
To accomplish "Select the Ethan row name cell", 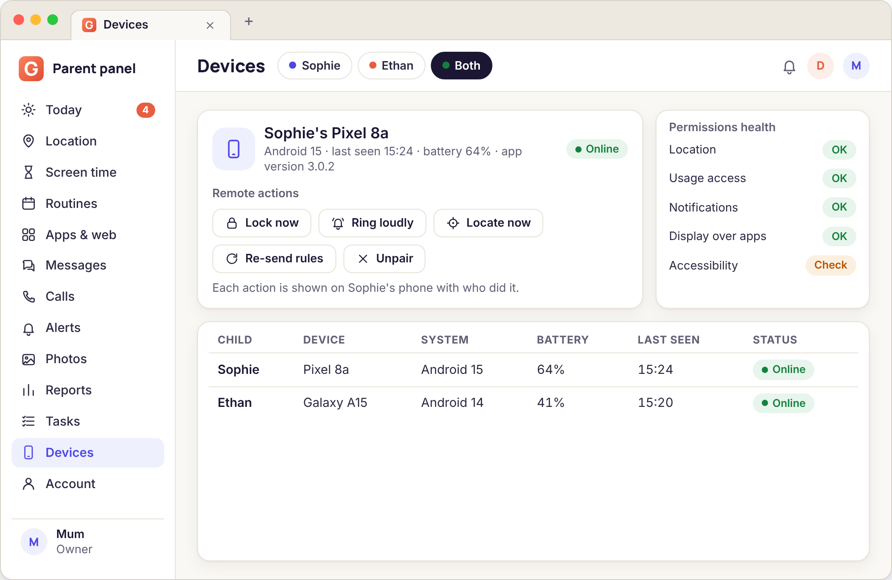I will pos(235,403).
